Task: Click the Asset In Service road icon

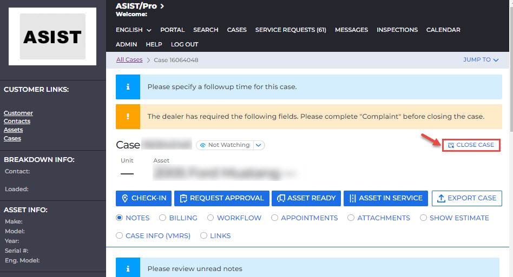Action: pyautogui.click(x=352, y=198)
